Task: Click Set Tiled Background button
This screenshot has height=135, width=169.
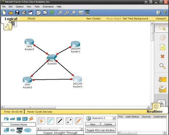Action: (135, 19)
